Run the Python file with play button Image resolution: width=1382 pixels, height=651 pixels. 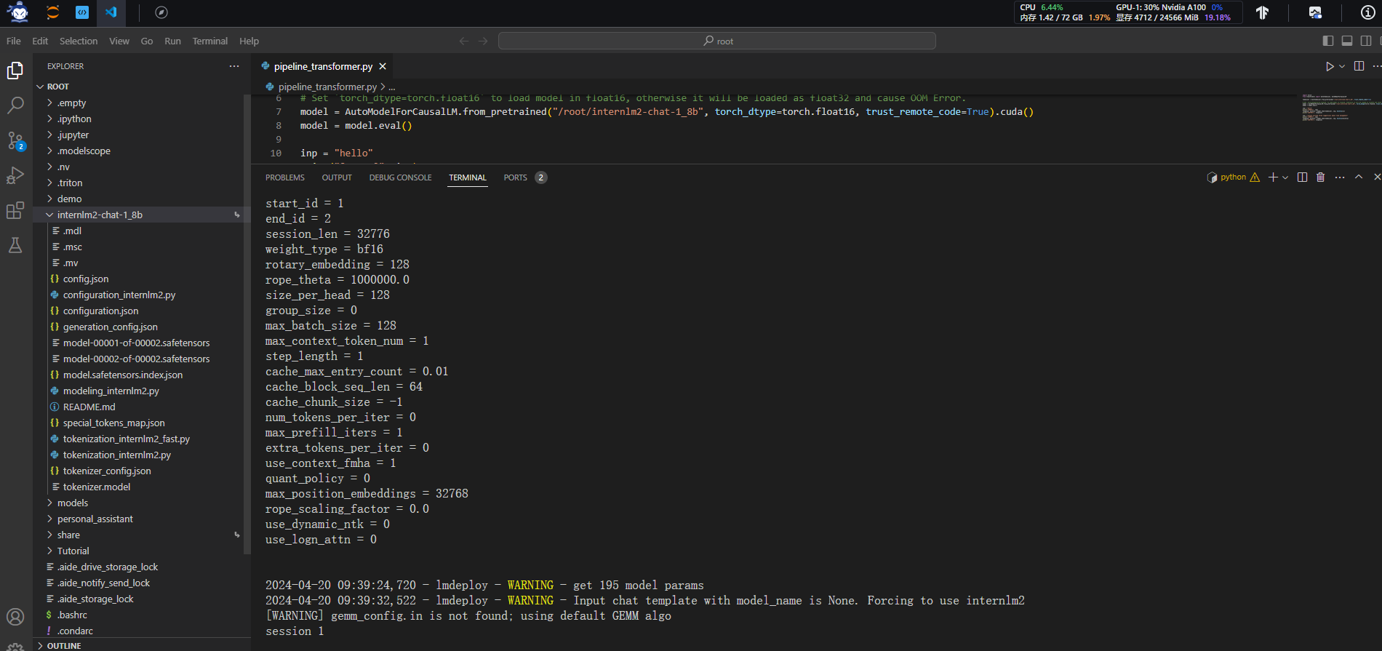1330,66
